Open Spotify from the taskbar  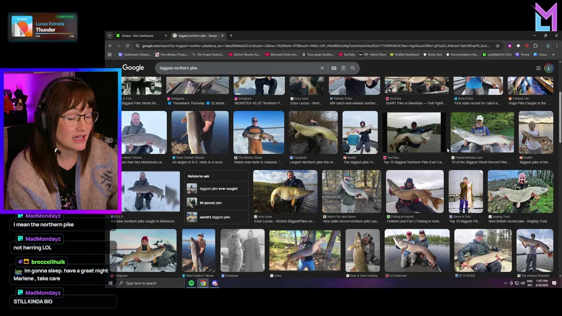[x=191, y=283]
